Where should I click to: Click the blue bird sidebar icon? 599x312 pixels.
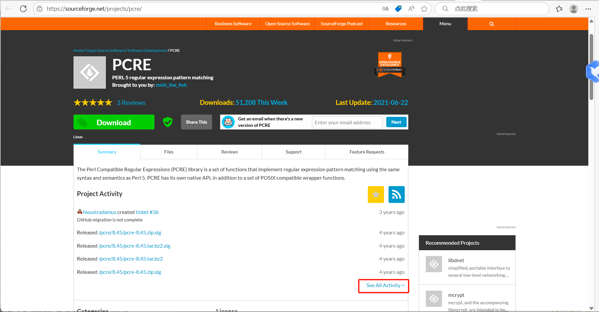coord(593,72)
